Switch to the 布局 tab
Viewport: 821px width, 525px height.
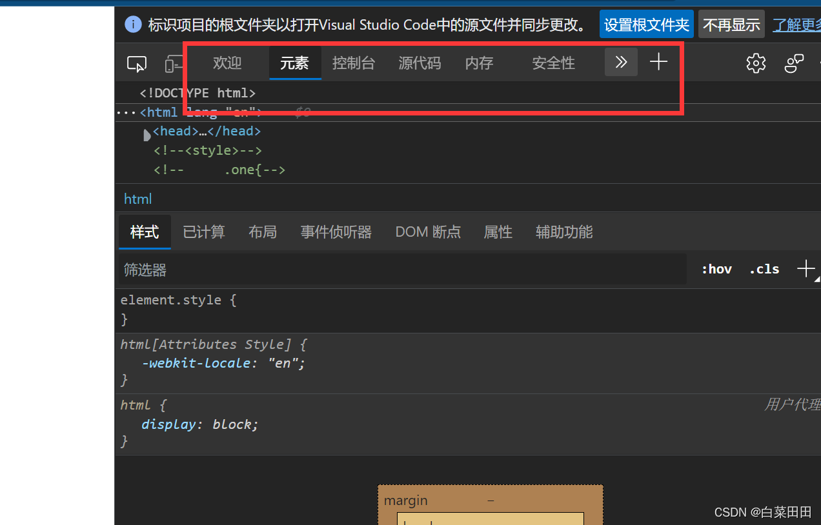tap(263, 232)
